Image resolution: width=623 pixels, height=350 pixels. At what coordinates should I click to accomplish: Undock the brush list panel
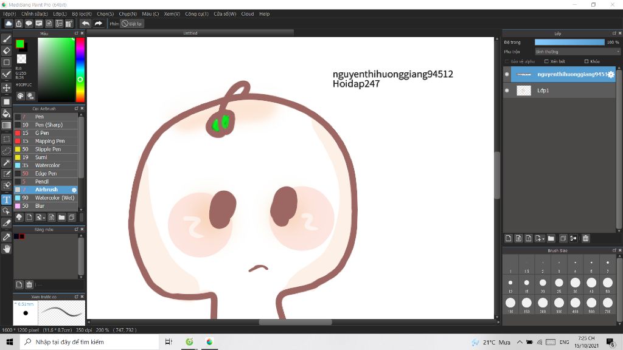coord(76,108)
